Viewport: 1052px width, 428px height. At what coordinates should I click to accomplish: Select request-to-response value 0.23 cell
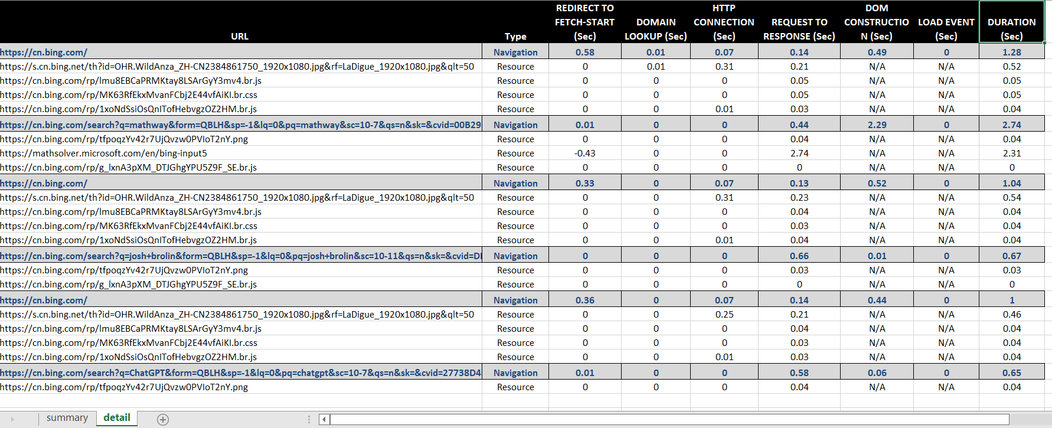[799, 198]
